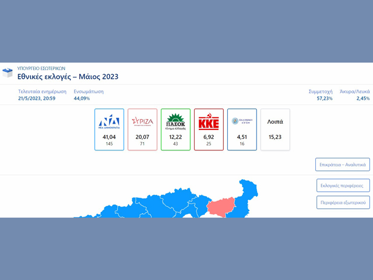Select the SYRIZA party logo

[142, 121]
